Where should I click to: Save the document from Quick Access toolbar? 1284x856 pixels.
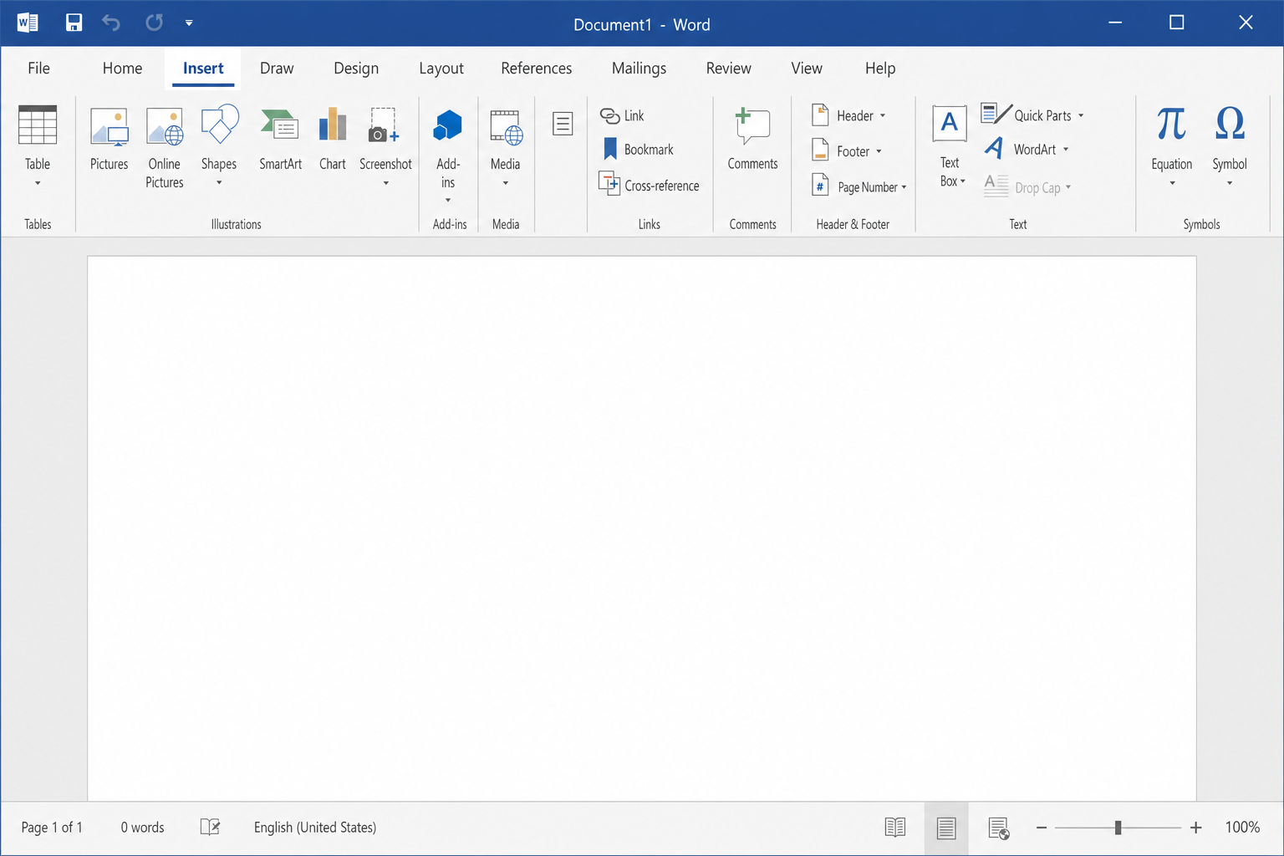[74, 23]
